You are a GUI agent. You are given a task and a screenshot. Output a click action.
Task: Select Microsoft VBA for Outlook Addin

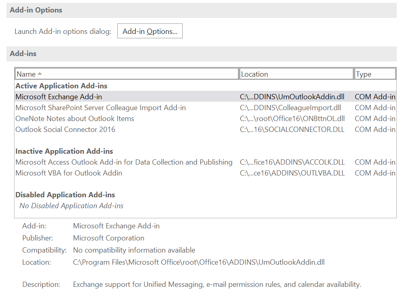pyautogui.click(x=69, y=173)
